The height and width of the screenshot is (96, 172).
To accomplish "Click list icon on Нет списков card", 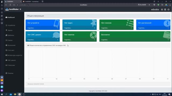I will pyautogui.click(x=130, y=23).
